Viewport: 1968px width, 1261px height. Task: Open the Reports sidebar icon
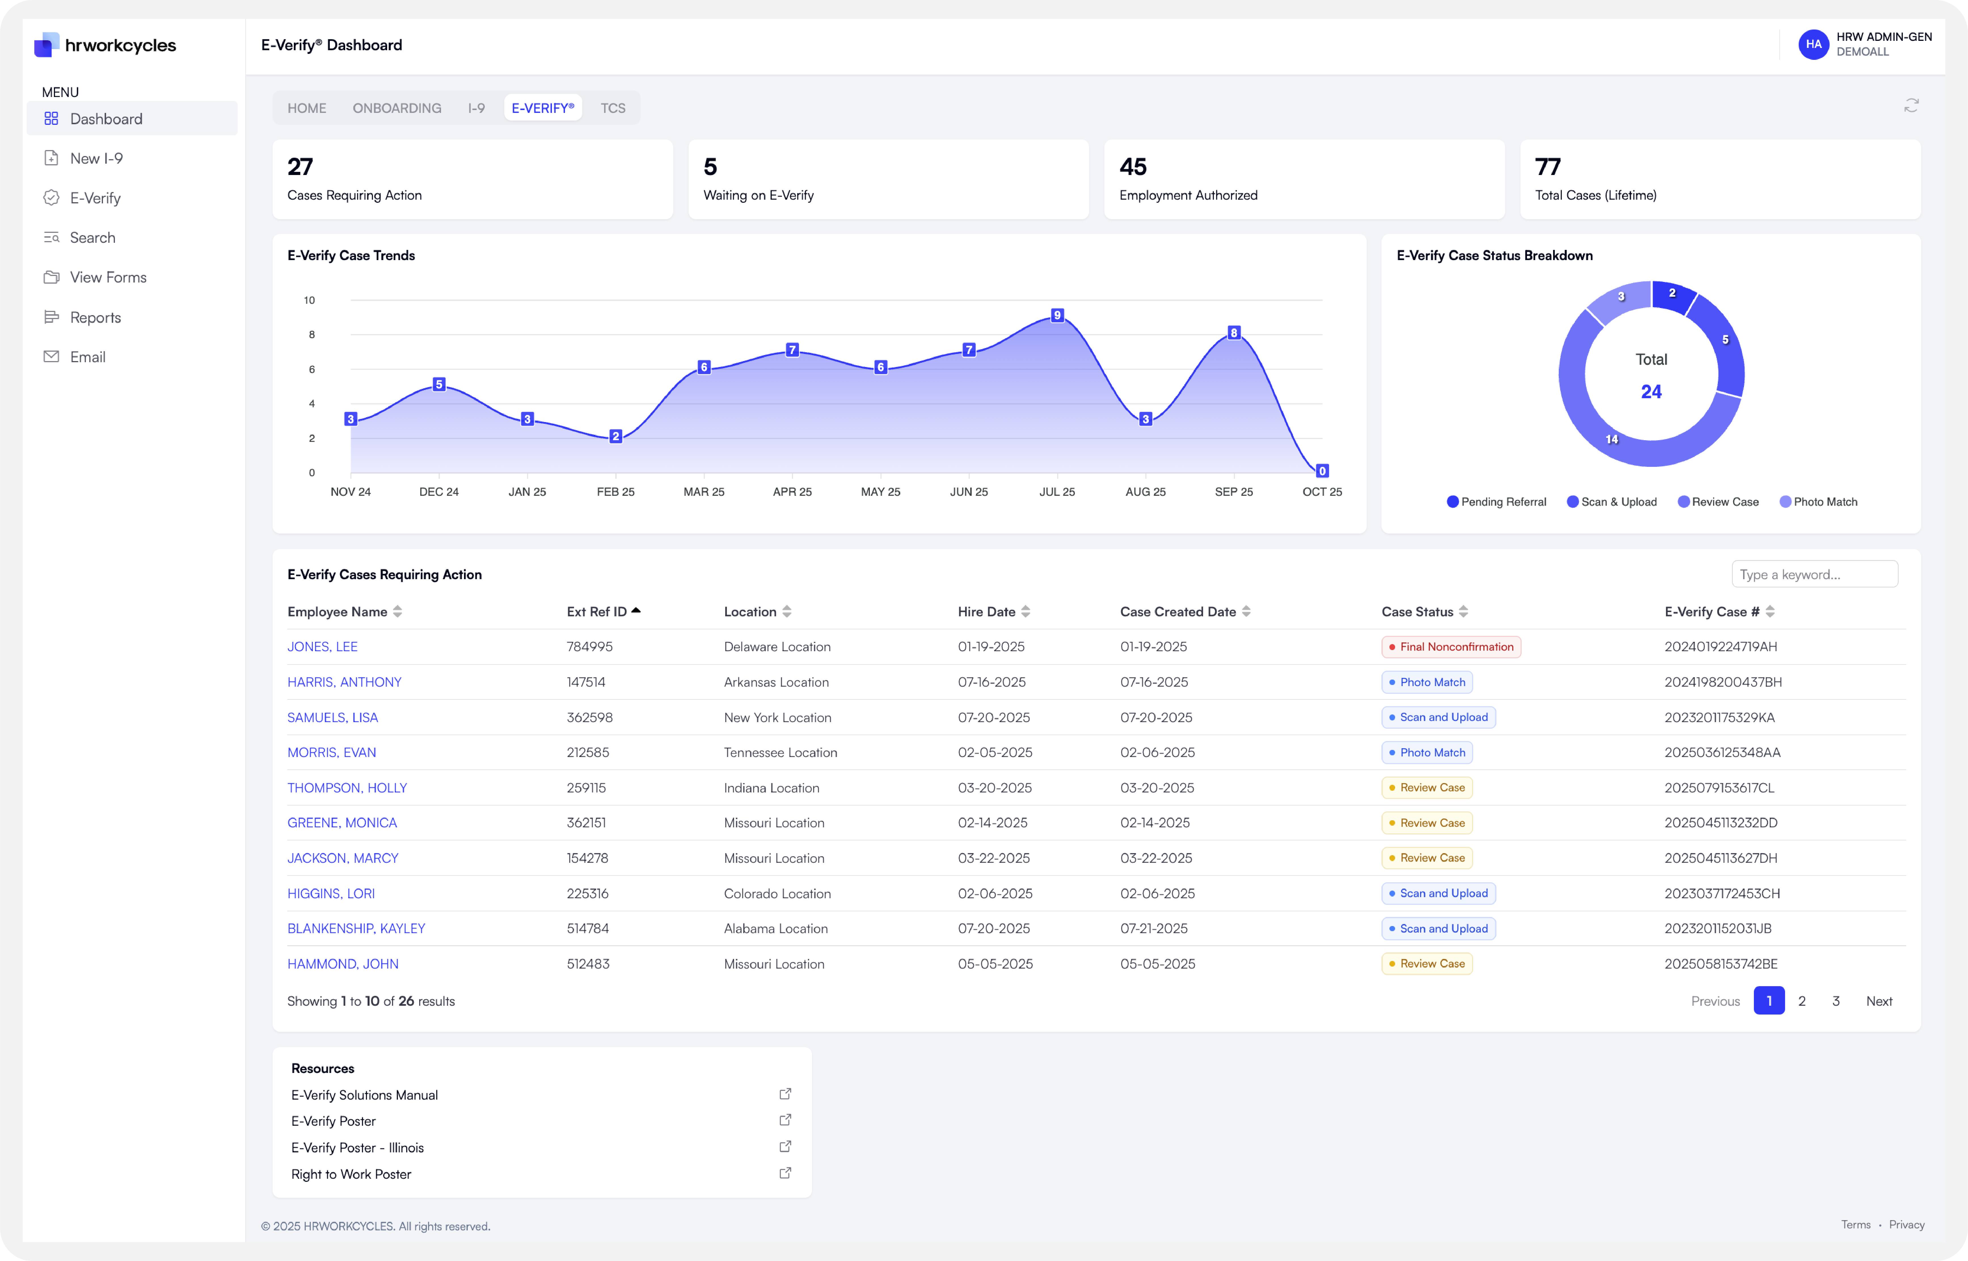point(52,317)
